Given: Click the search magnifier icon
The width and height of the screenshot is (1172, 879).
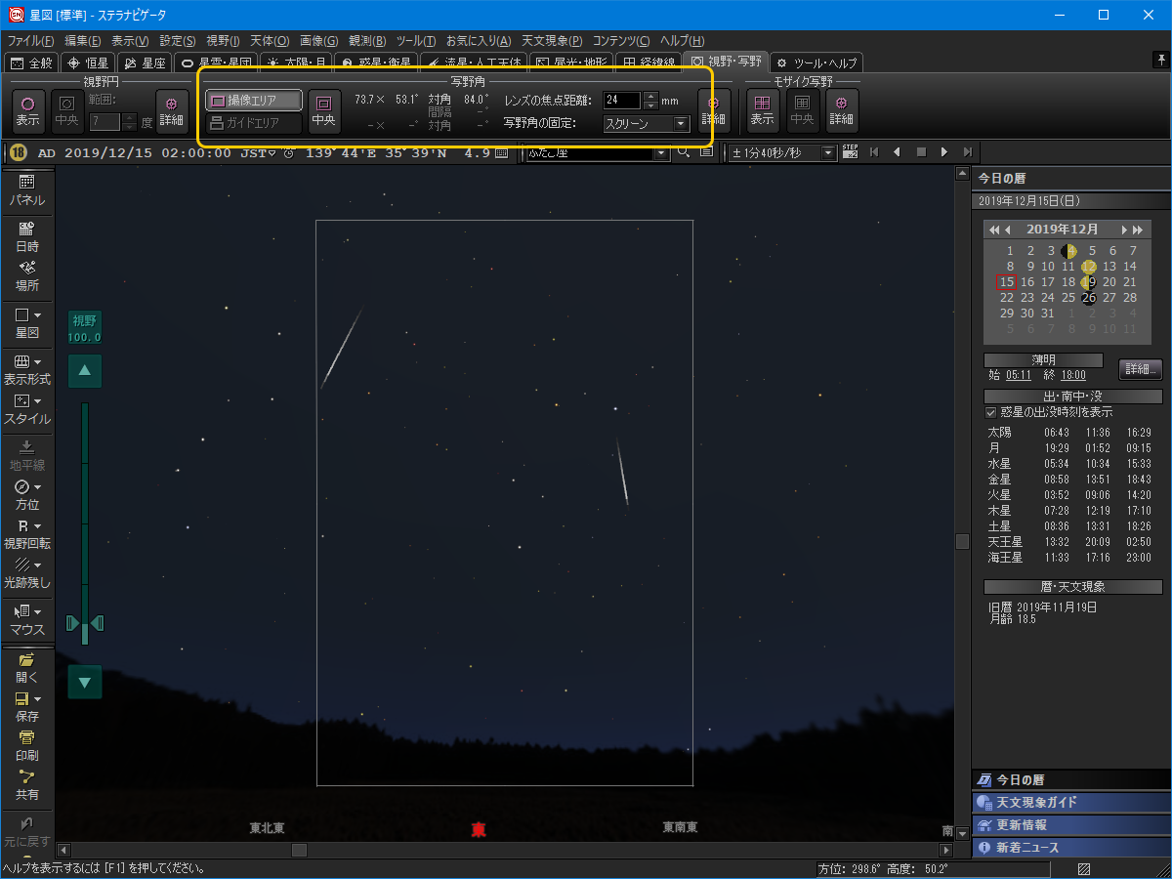Looking at the screenshot, I should [684, 152].
